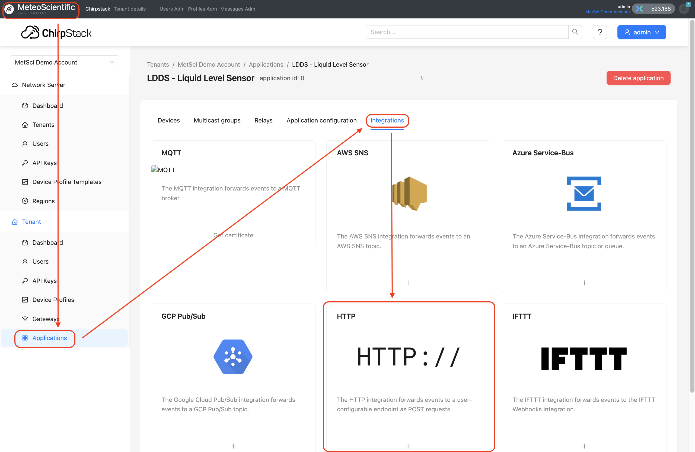Go to MetSci Demo Account breadcrumb link
The height and width of the screenshot is (452, 695).
click(x=209, y=64)
